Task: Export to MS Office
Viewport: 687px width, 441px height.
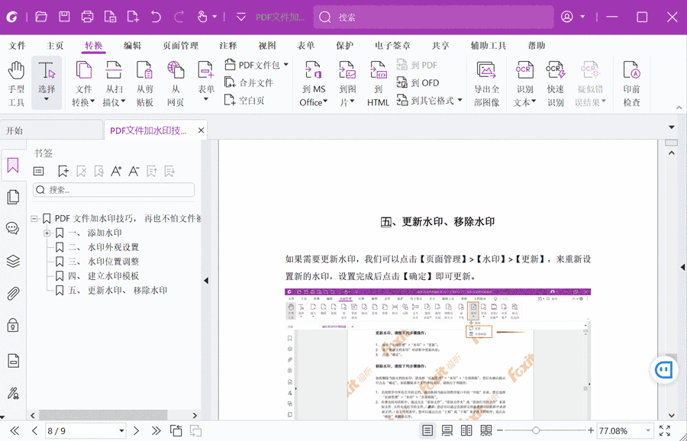Action: click(x=313, y=84)
